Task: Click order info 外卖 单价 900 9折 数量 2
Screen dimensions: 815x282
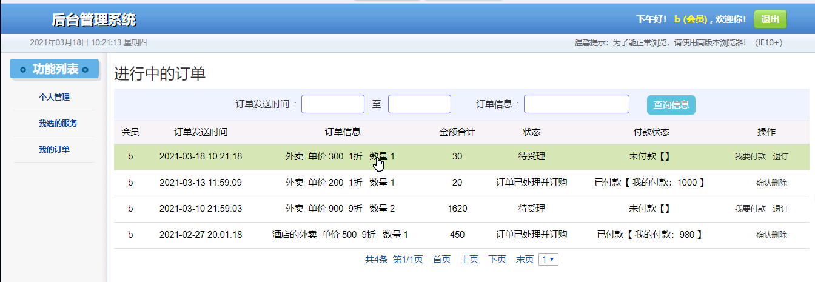Action: pyautogui.click(x=340, y=209)
